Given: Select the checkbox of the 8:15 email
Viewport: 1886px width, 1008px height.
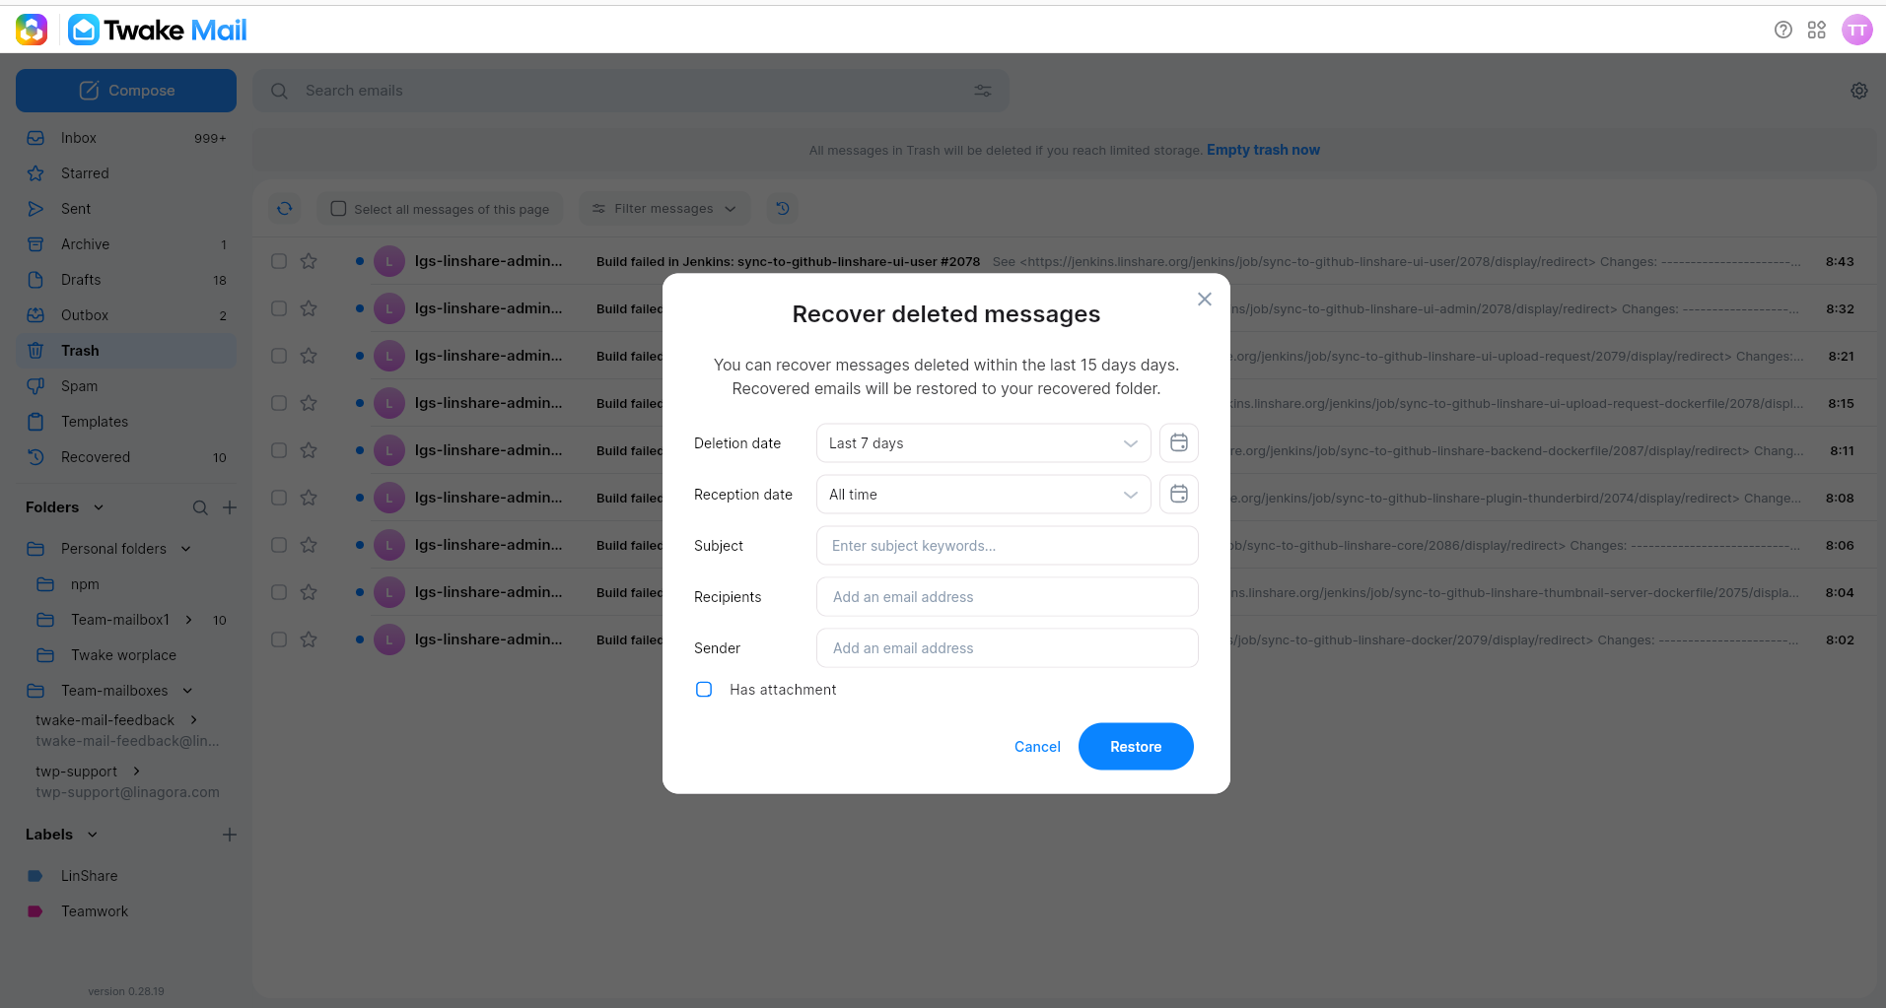Looking at the screenshot, I should (x=279, y=403).
